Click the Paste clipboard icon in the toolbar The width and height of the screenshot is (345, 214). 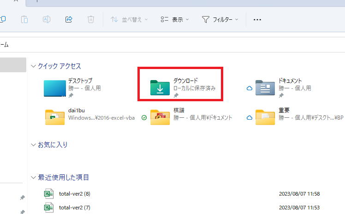[x=24, y=19]
